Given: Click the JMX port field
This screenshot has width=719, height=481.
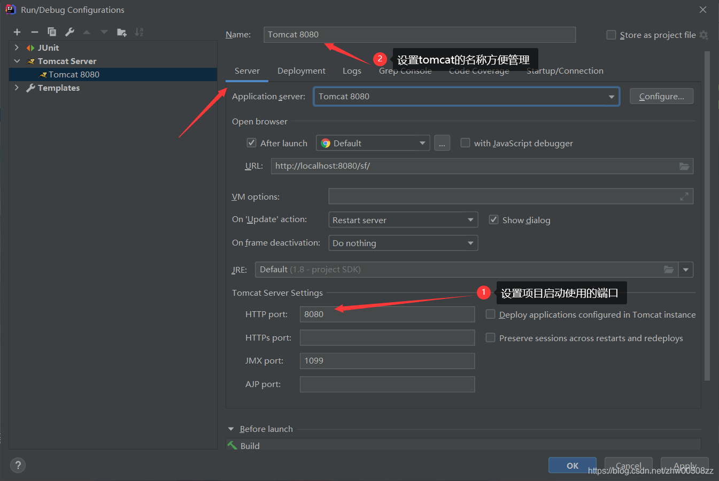Looking at the screenshot, I should 387,361.
